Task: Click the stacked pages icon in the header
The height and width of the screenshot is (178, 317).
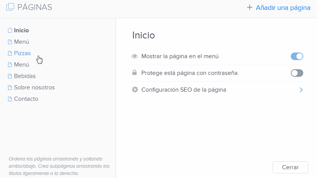Action: [x=10, y=7]
